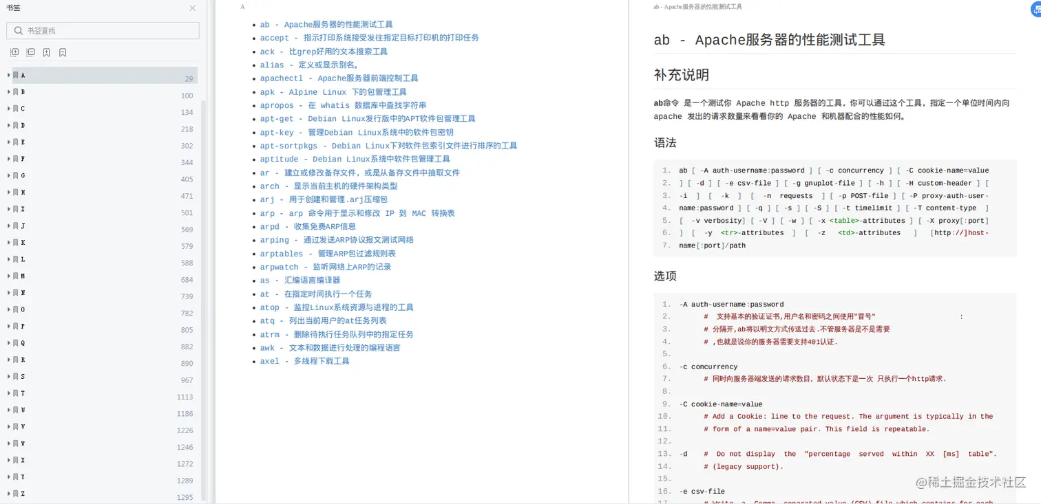Open the 'arpd - 收集免费ARP信息' link
The image size is (1041, 504).
(x=308, y=226)
